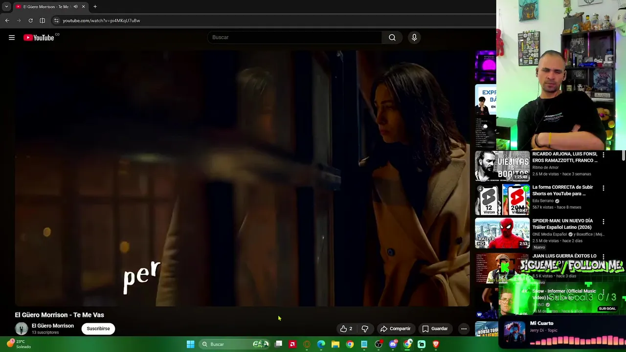Open JUAN LUIS GUERRA ÉXITOS video title
This screenshot has height=352, width=626.
point(564,256)
